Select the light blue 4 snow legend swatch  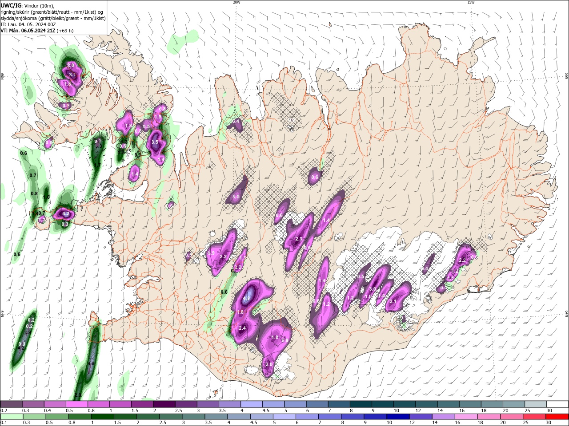(x=251, y=404)
